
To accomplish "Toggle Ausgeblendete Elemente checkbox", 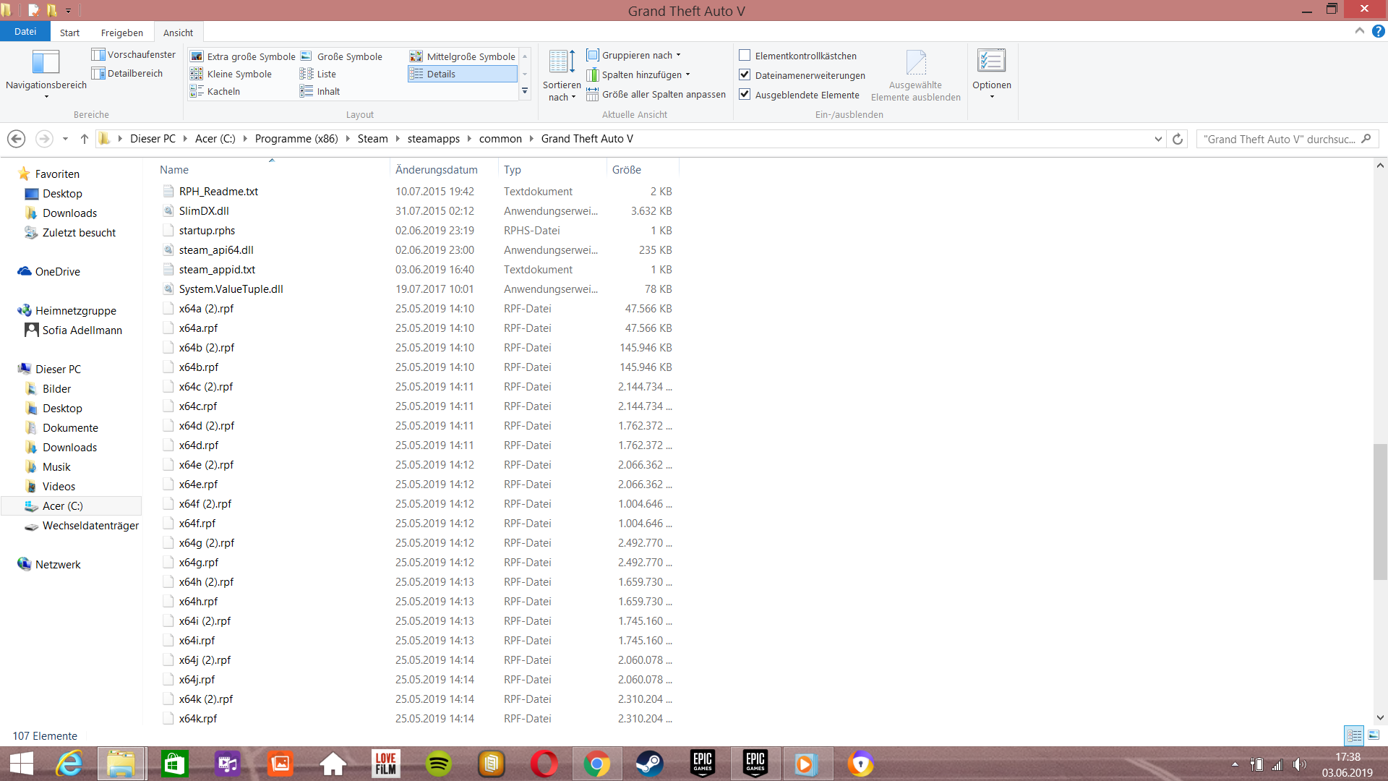I will click(x=745, y=95).
